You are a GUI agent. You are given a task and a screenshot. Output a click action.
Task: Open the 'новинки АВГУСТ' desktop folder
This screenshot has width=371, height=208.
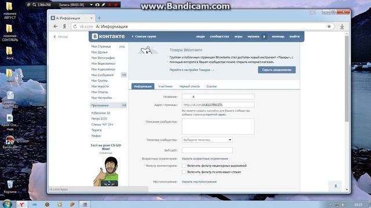9,10
